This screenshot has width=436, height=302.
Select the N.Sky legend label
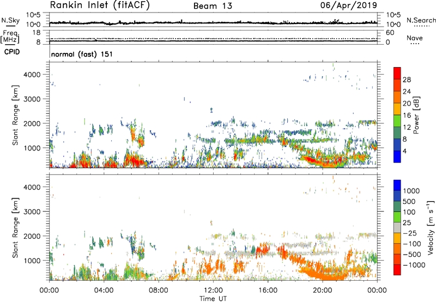click(x=10, y=20)
